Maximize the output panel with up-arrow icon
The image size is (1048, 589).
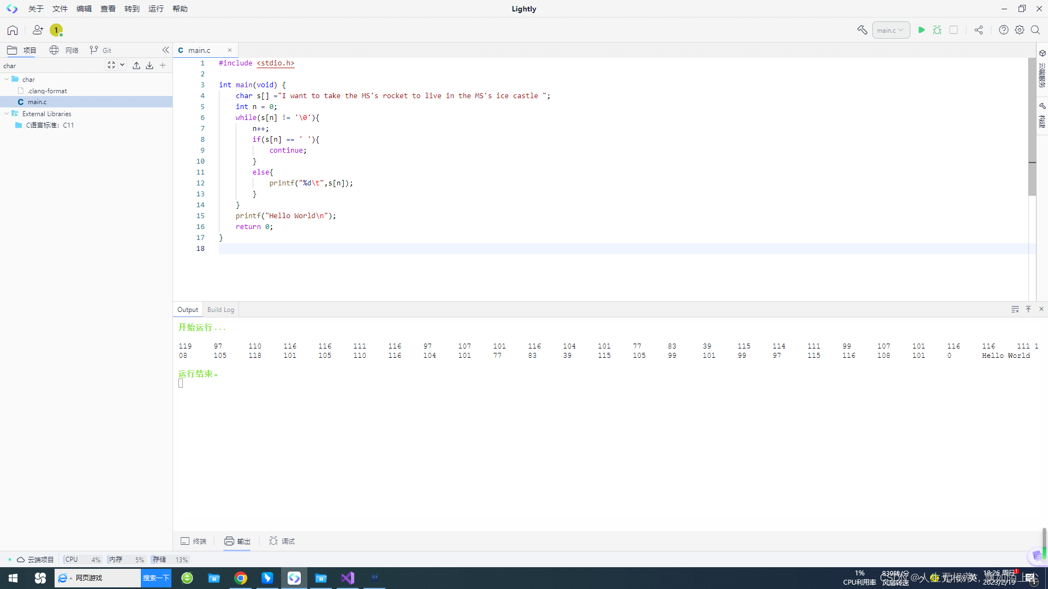tap(1028, 309)
